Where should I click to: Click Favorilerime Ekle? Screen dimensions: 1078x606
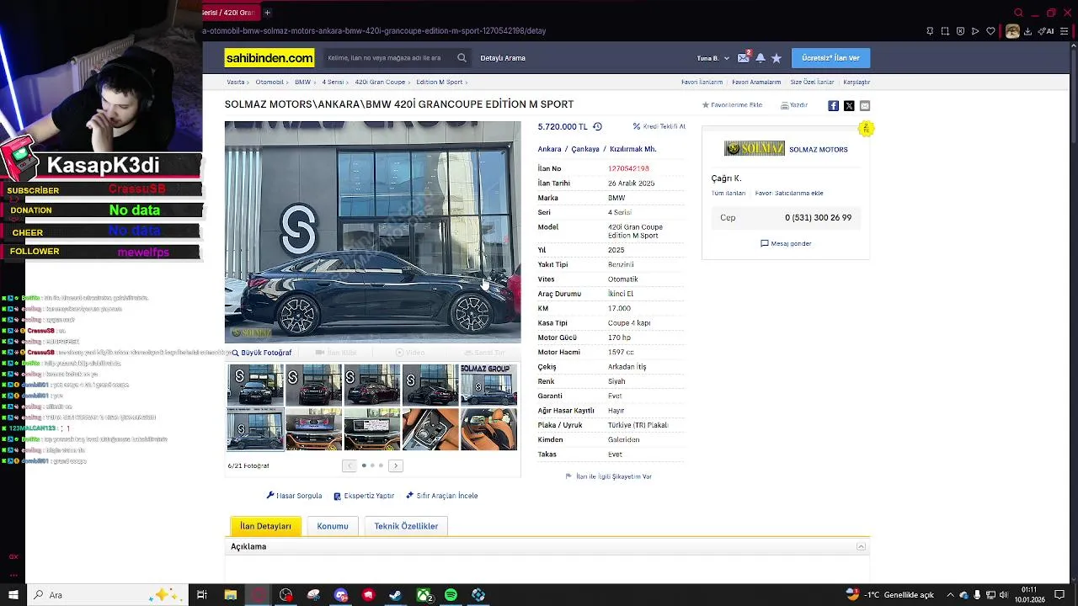click(x=733, y=105)
